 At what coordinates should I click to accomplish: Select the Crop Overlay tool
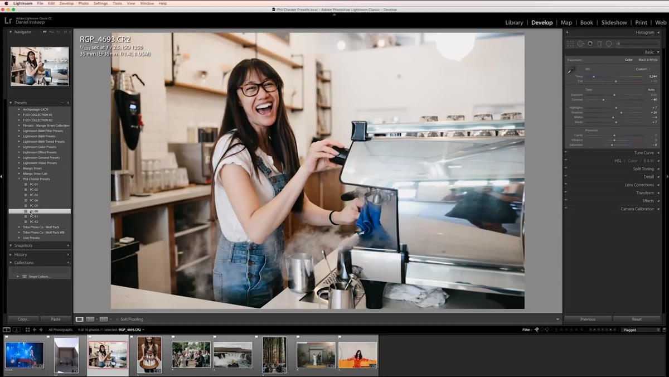point(570,43)
